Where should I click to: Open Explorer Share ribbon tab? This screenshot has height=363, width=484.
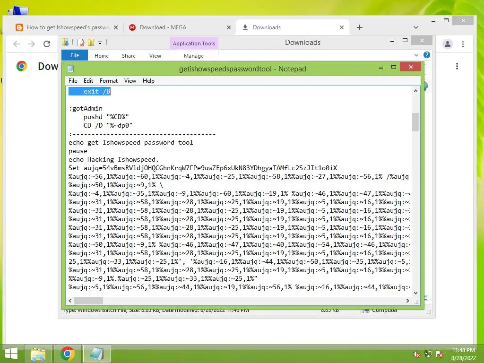pos(129,56)
